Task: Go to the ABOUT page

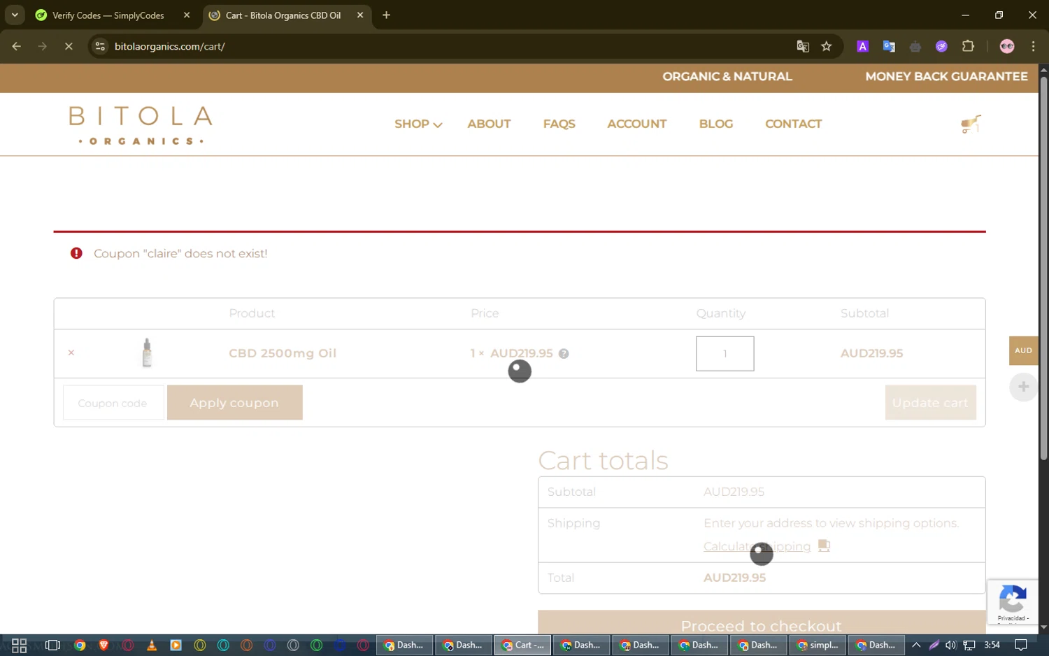Action: (489, 124)
